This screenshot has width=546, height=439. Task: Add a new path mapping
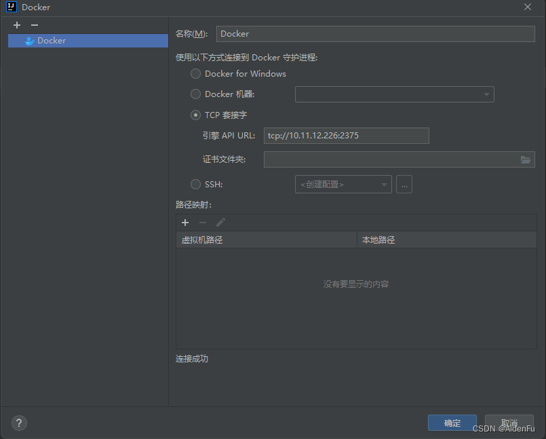point(185,223)
